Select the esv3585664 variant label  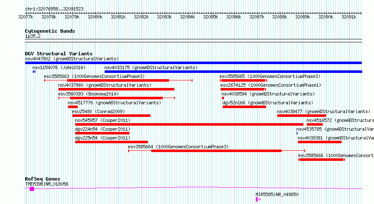point(178,147)
